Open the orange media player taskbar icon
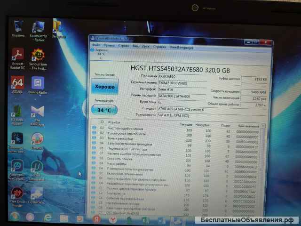This screenshot has height=226, width=301. tap(80, 218)
